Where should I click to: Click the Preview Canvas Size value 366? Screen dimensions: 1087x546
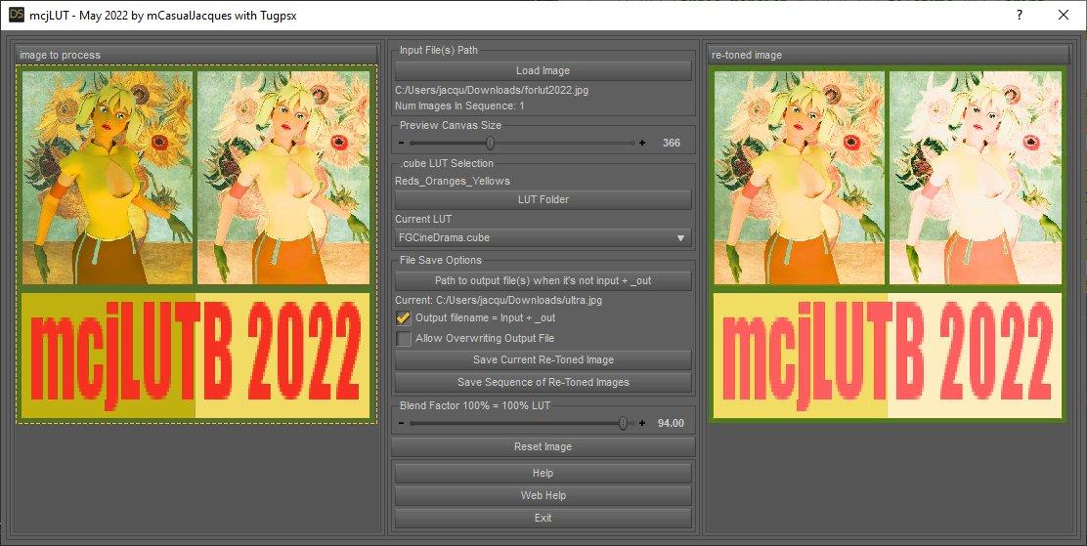671,143
